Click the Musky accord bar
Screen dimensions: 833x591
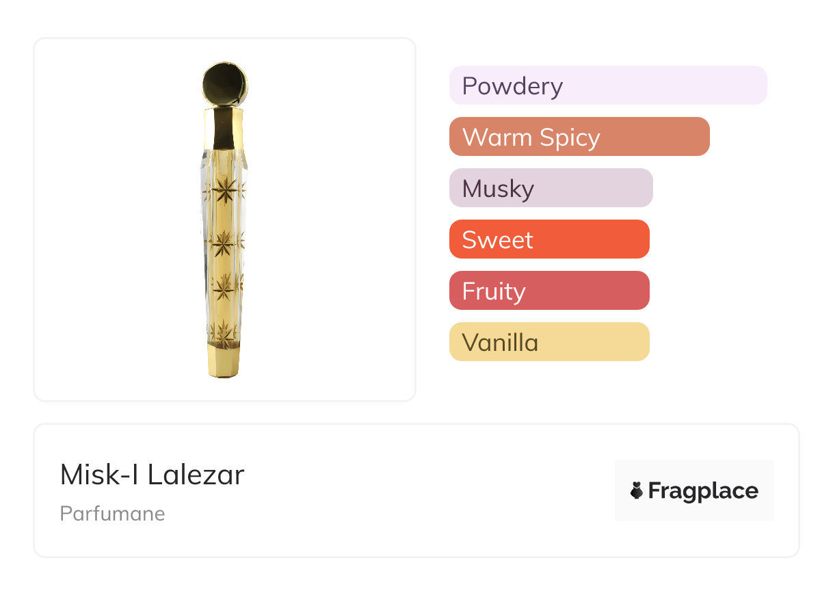[551, 188]
